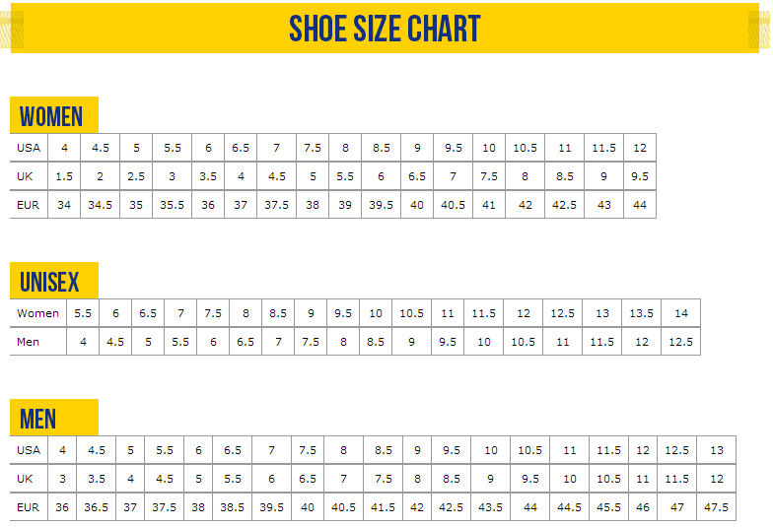
Task: Click EUR 34.5 cell in Women's table
Action: tap(101, 204)
